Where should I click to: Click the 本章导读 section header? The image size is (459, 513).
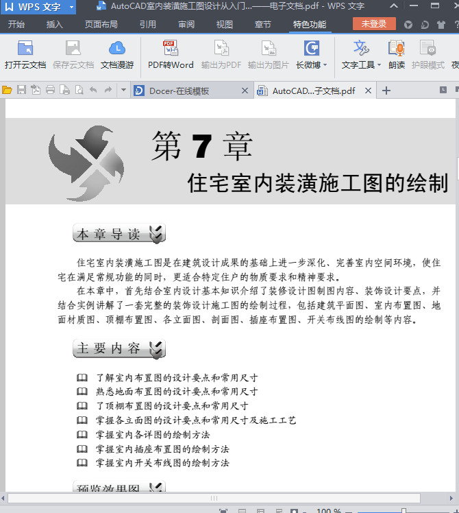click(119, 234)
